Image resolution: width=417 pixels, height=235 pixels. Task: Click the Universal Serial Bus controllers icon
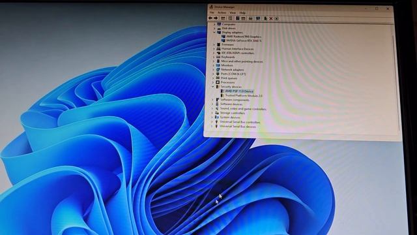pyautogui.click(x=216, y=122)
